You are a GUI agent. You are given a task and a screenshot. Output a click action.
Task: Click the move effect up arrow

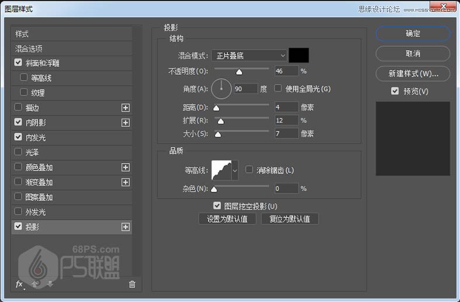(x=36, y=284)
